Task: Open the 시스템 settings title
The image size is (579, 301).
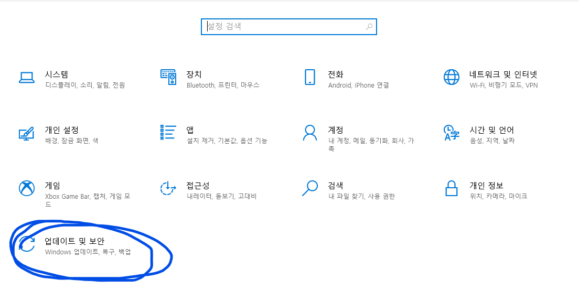Action: coord(57,74)
